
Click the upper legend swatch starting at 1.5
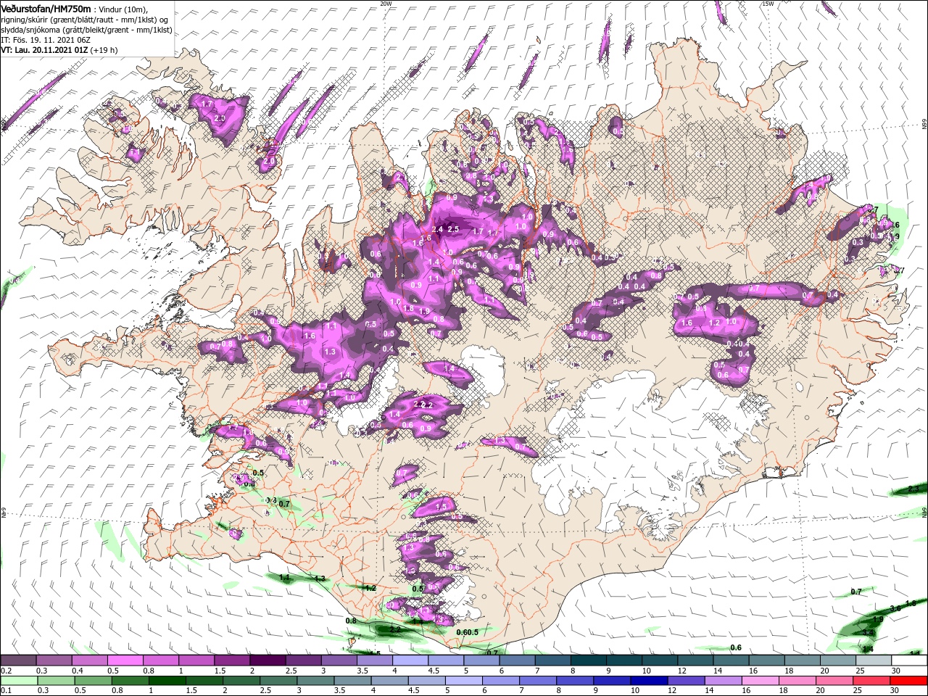231,660
